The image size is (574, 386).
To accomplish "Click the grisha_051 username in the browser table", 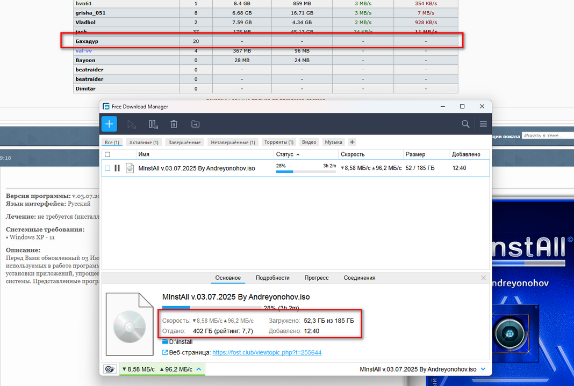I will pyautogui.click(x=90, y=13).
